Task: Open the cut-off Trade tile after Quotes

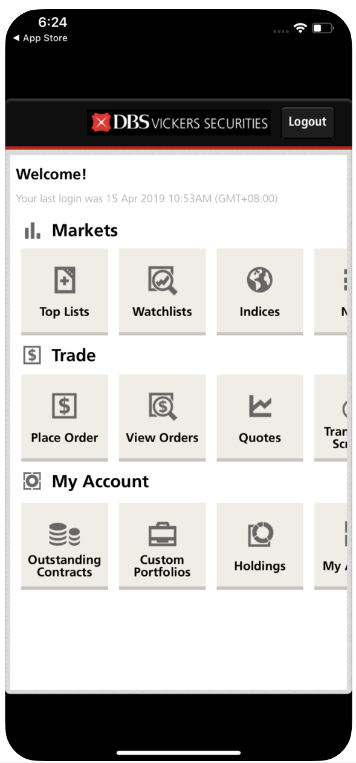Action: click(x=331, y=418)
